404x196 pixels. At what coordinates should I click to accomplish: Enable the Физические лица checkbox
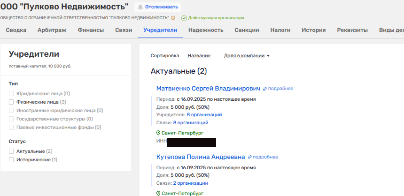pos(11,102)
